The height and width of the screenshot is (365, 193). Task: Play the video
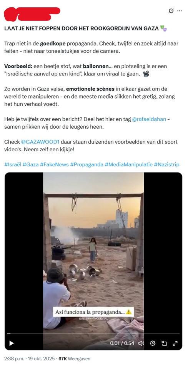coord(11,343)
